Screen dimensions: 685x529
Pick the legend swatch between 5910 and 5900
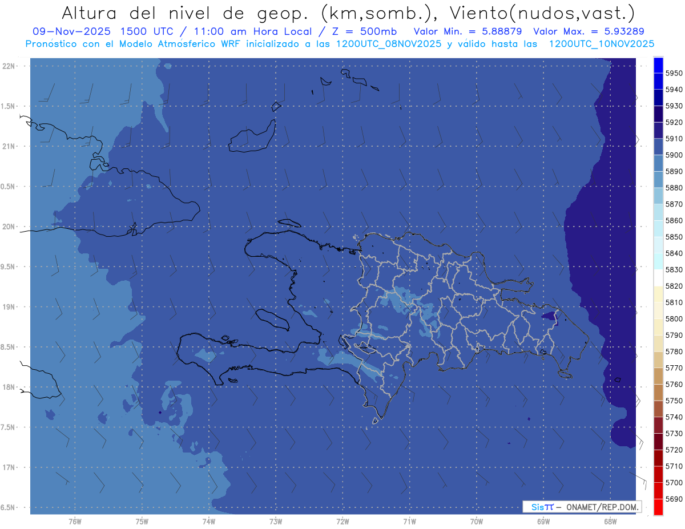click(658, 147)
